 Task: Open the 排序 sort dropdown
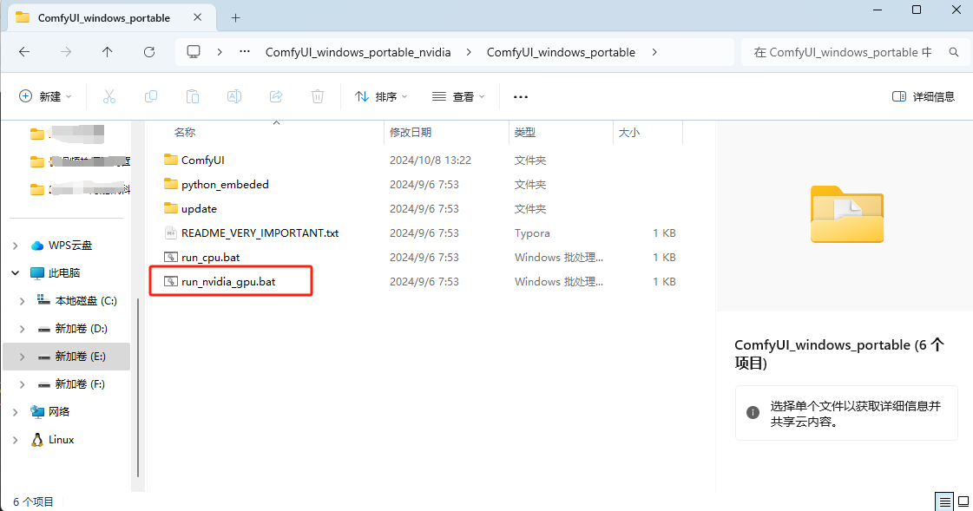pyautogui.click(x=381, y=96)
